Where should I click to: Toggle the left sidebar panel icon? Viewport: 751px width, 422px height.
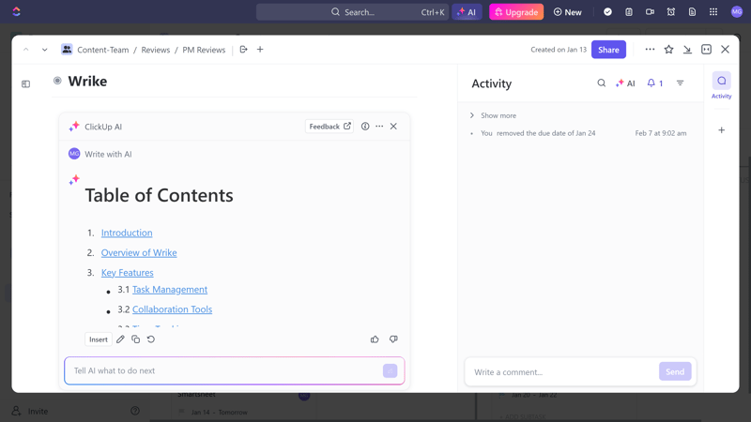tap(26, 83)
